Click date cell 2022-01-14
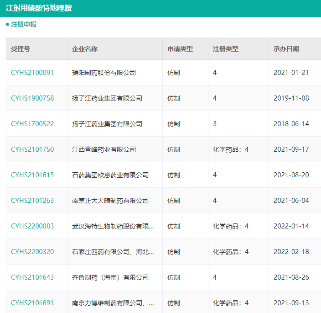The image size is (321, 313). (x=291, y=226)
